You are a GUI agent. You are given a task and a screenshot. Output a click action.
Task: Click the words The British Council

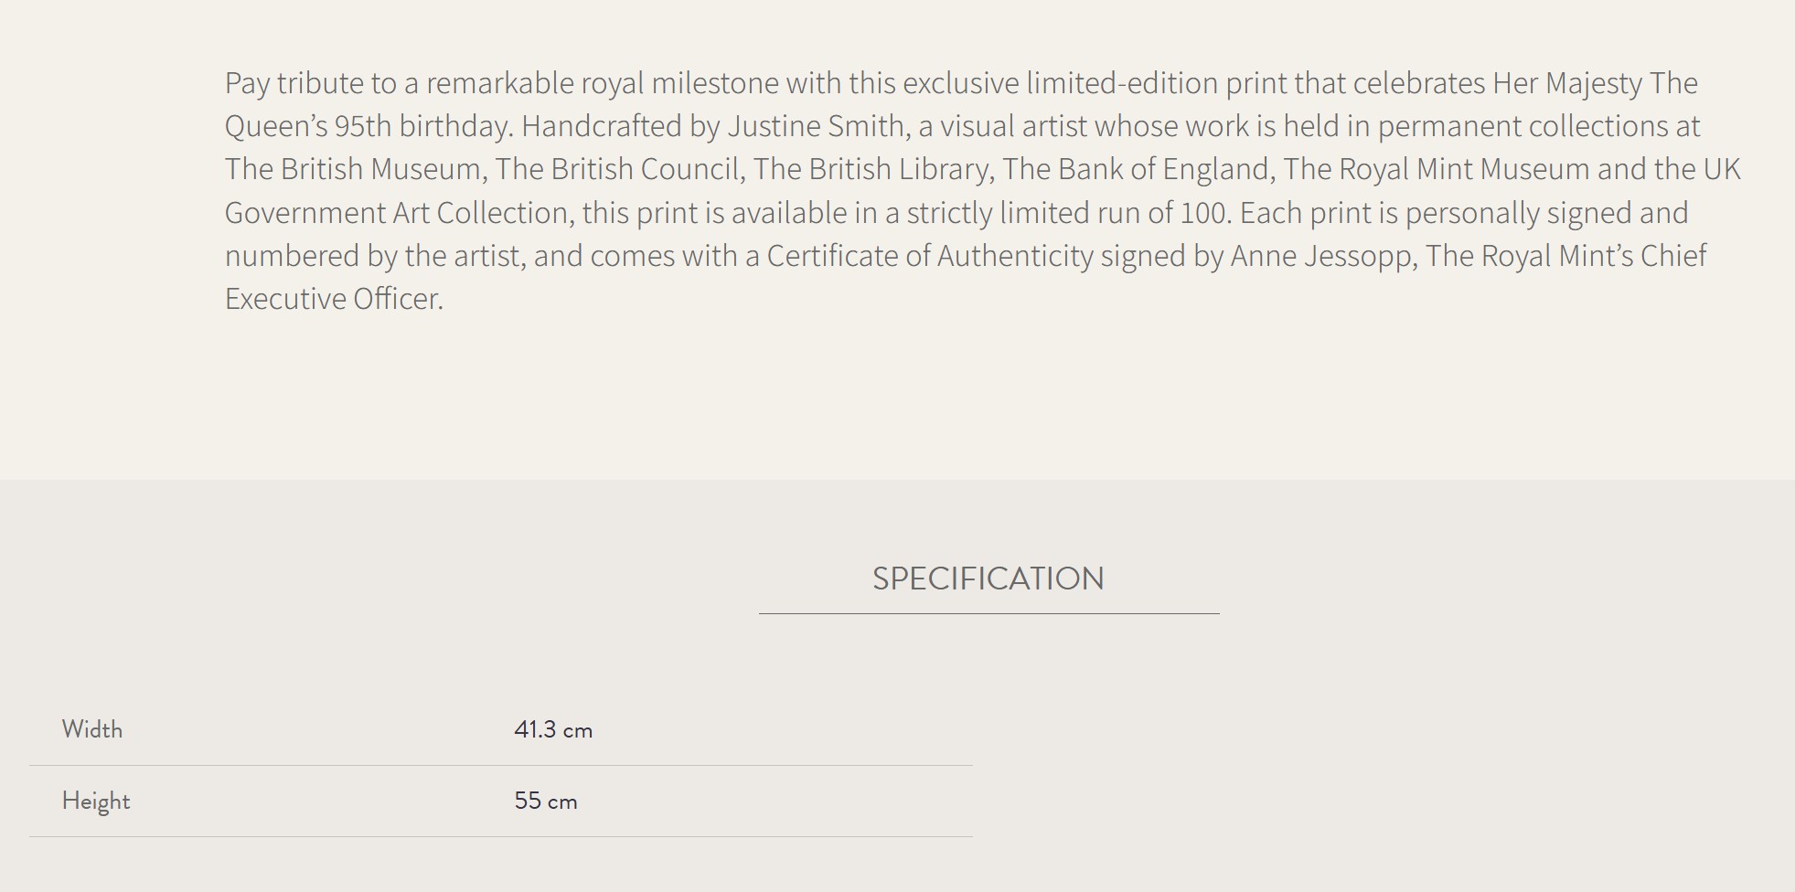point(618,169)
